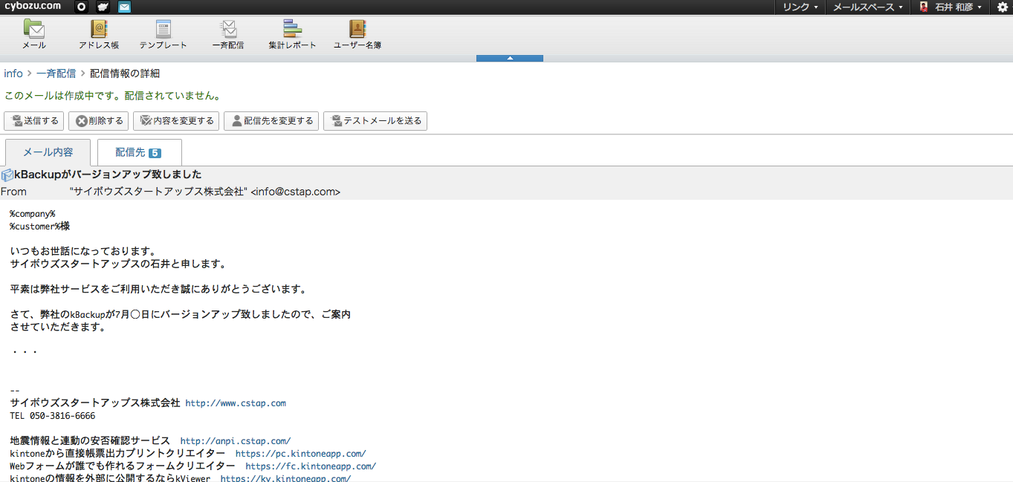Select the メール内容 tab

pos(48,152)
